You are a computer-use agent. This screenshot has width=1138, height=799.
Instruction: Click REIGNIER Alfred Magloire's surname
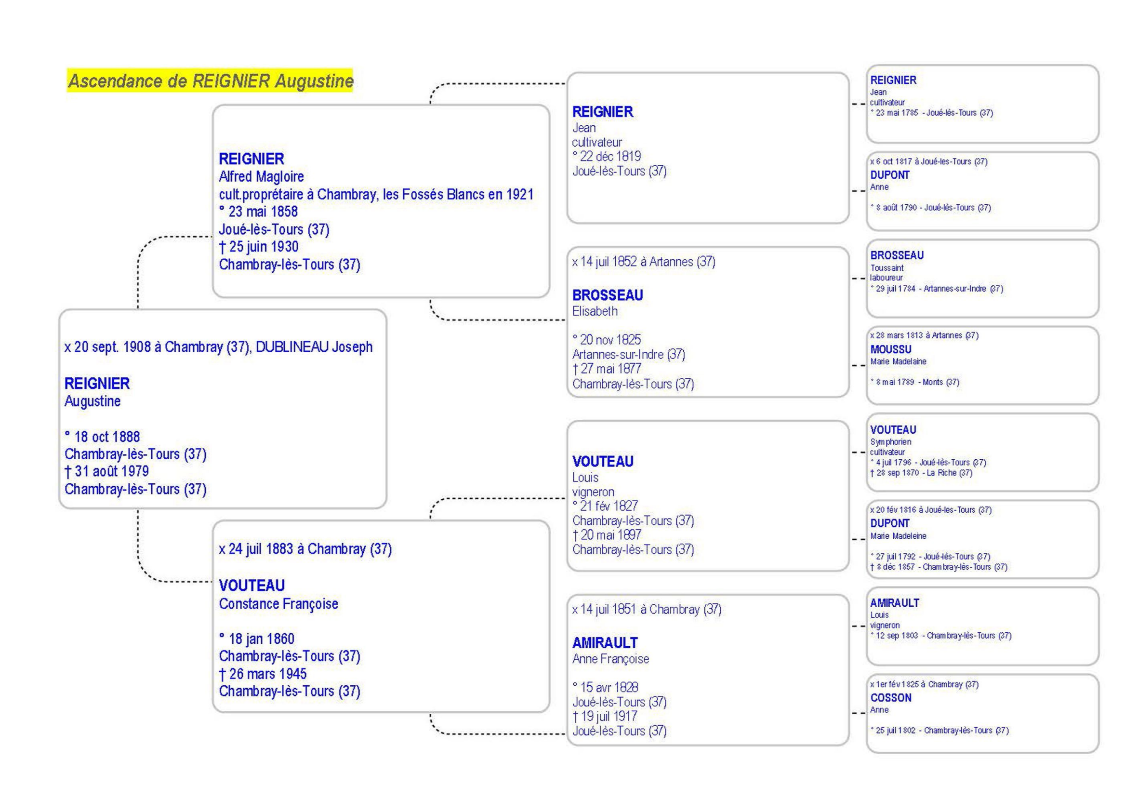[x=251, y=159]
